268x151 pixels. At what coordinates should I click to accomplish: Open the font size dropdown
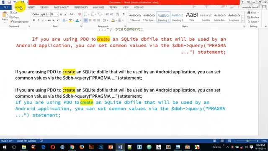[x=57, y=14]
